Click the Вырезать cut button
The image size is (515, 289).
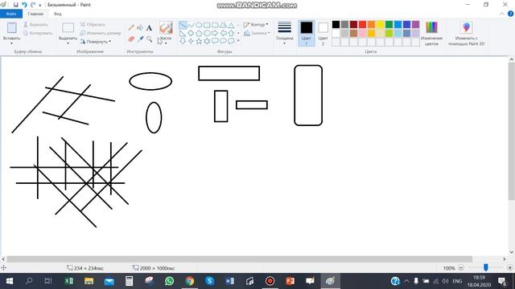[x=35, y=25]
